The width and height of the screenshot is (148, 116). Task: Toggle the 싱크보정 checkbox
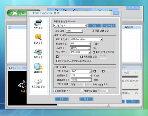[103, 71]
